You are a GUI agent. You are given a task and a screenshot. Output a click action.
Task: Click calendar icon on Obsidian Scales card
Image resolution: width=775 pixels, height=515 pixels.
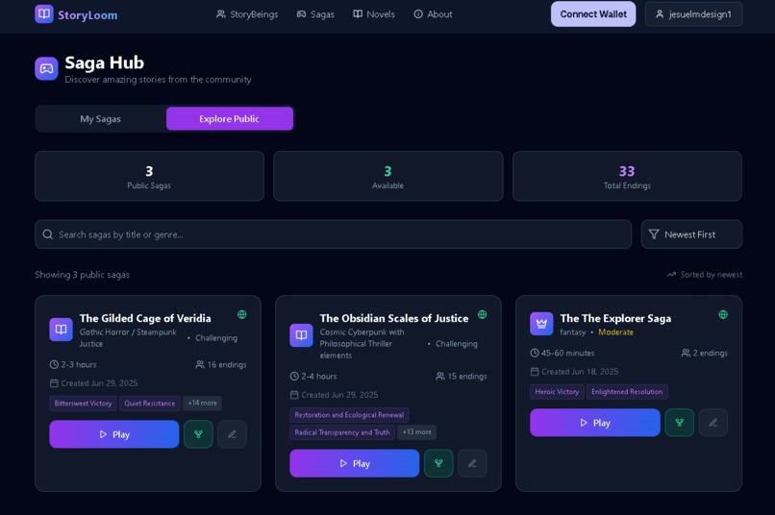point(294,395)
